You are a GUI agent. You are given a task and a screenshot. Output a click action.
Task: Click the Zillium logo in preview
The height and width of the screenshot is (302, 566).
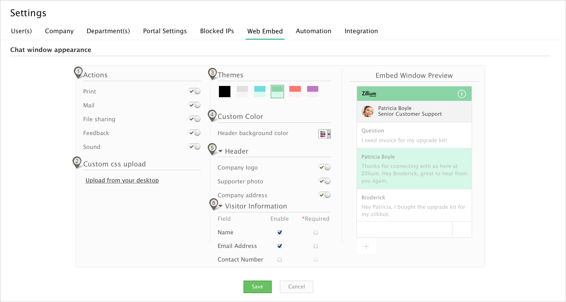click(369, 94)
